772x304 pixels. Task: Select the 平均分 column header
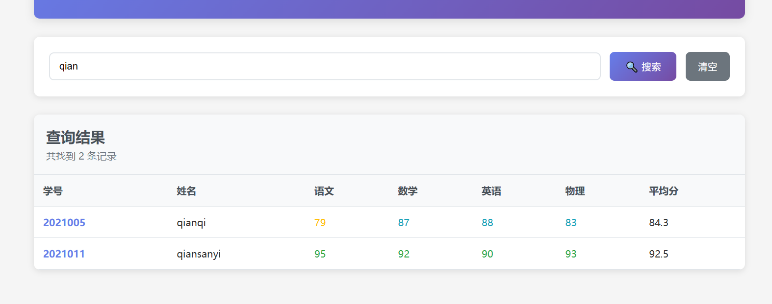(x=664, y=191)
